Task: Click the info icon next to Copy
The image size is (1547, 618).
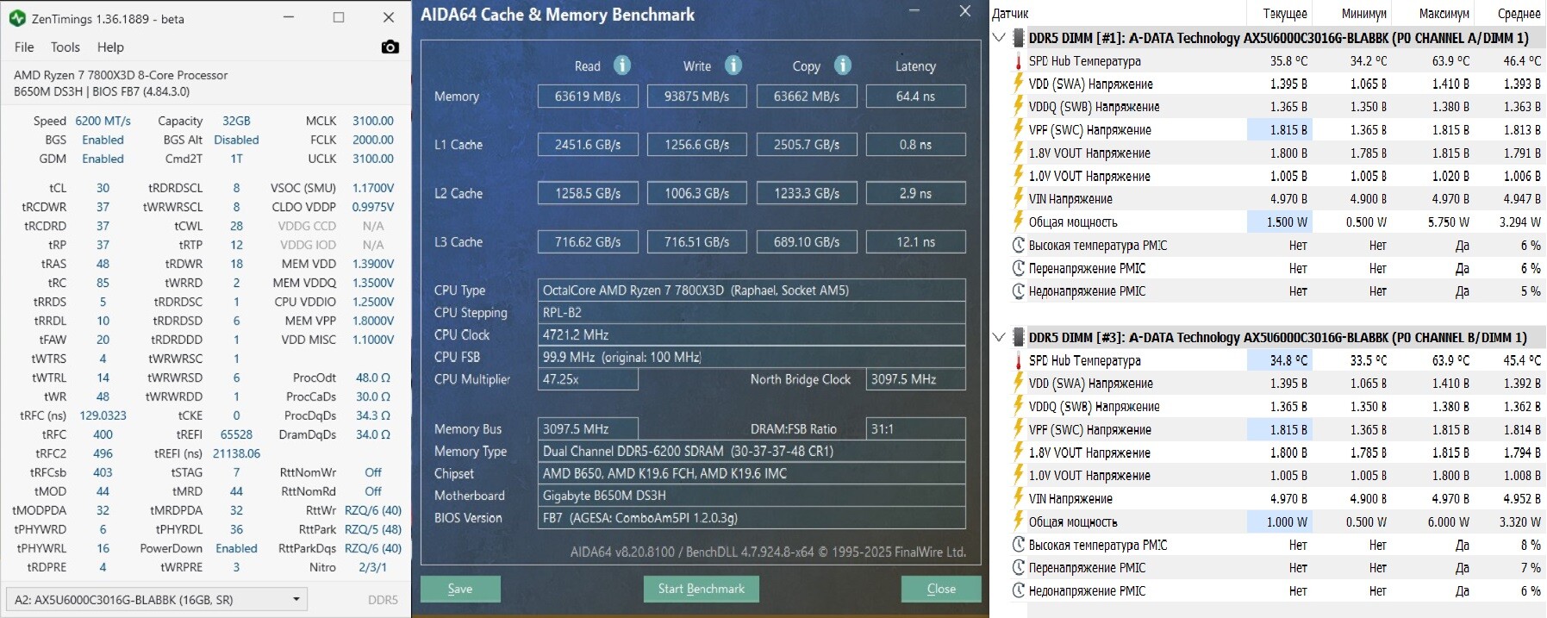Action: [842, 66]
